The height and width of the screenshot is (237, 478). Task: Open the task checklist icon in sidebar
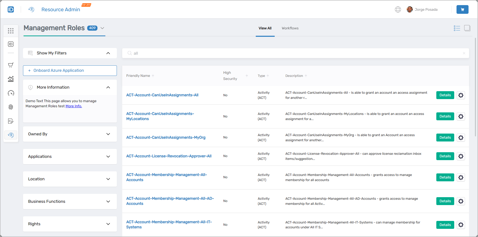pyautogui.click(x=10, y=121)
